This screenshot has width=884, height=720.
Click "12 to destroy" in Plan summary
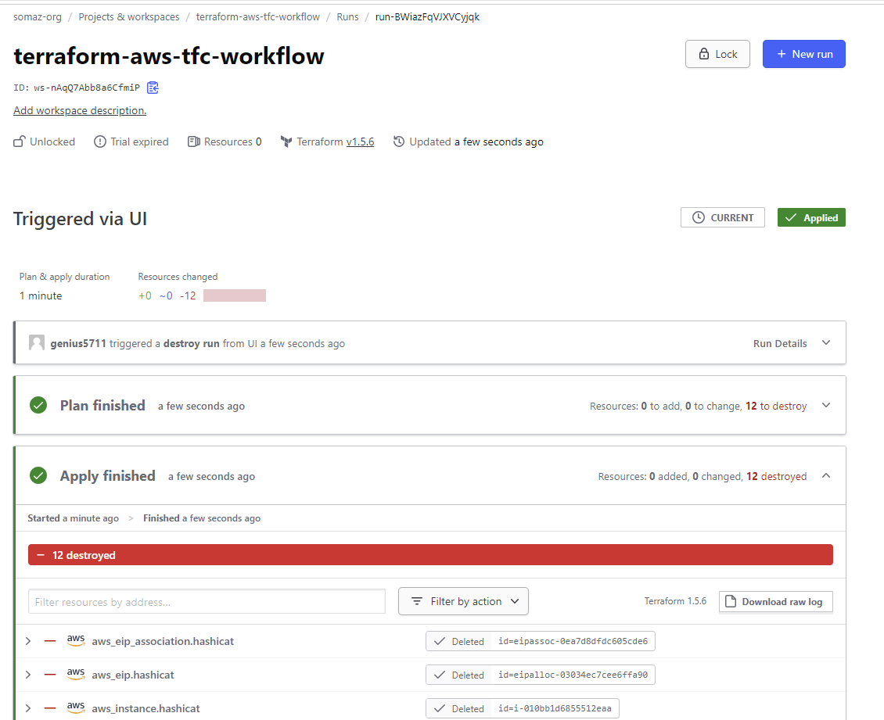point(776,406)
